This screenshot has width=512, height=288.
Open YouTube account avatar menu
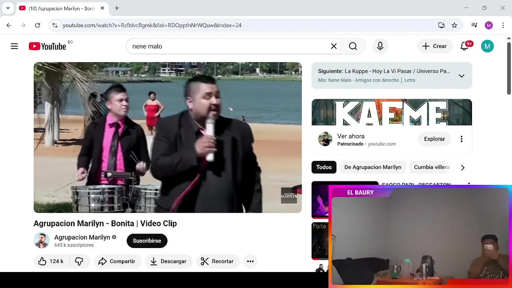pyautogui.click(x=487, y=46)
